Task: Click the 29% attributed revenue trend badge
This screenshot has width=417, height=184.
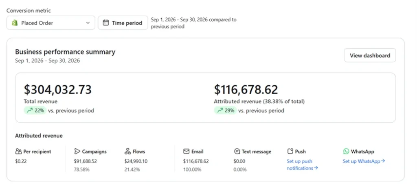Action: point(226,110)
